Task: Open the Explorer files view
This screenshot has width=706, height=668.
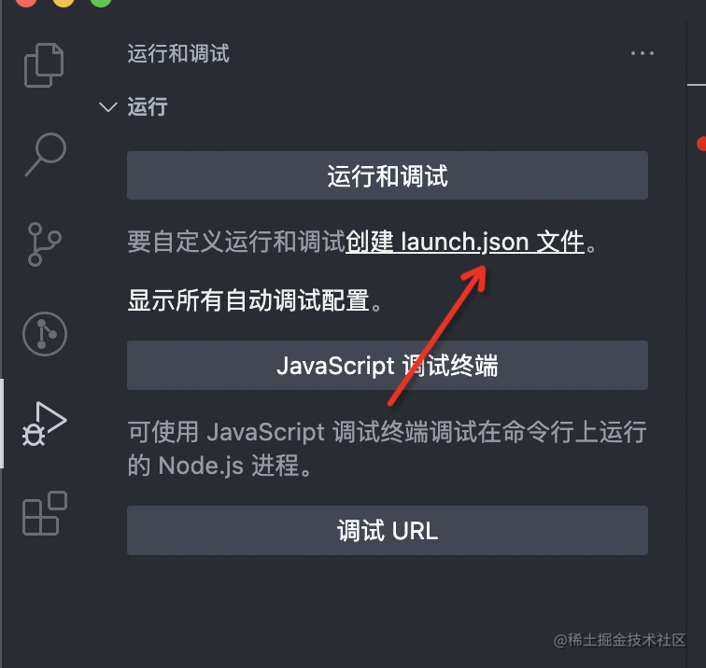Action: point(44,65)
